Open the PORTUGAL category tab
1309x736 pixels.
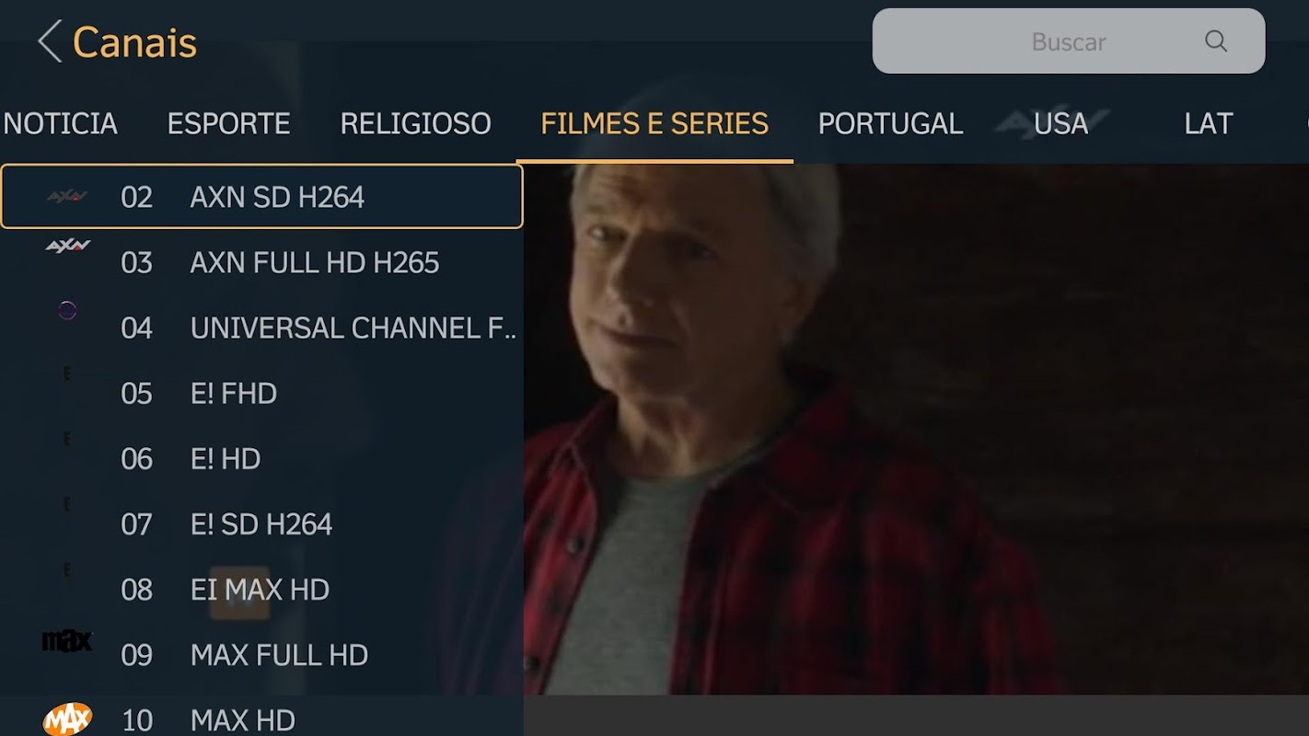point(890,124)
